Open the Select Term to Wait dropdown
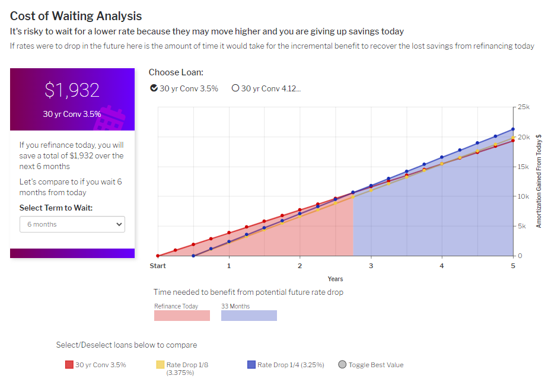Viewport: 551px width, 385px height. [72, 224]
